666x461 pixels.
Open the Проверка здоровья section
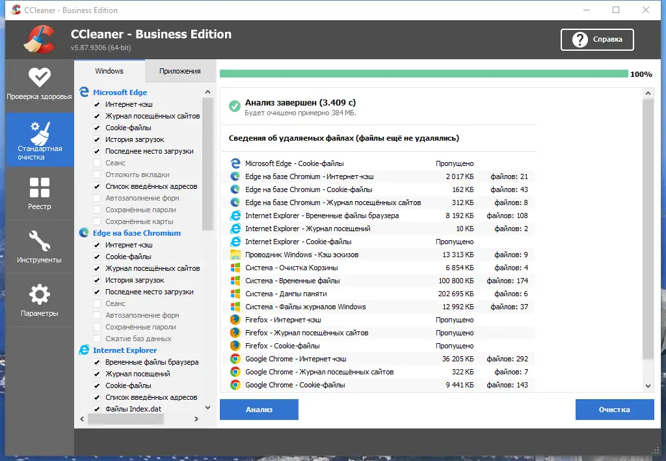39,85
